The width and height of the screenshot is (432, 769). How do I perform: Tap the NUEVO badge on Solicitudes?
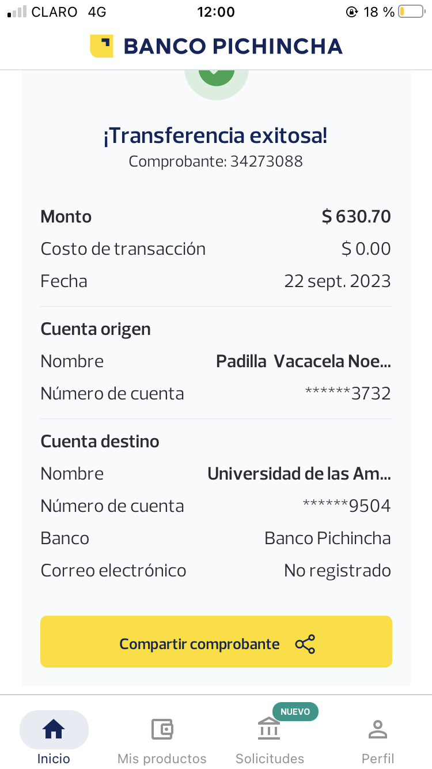[295, 711]
